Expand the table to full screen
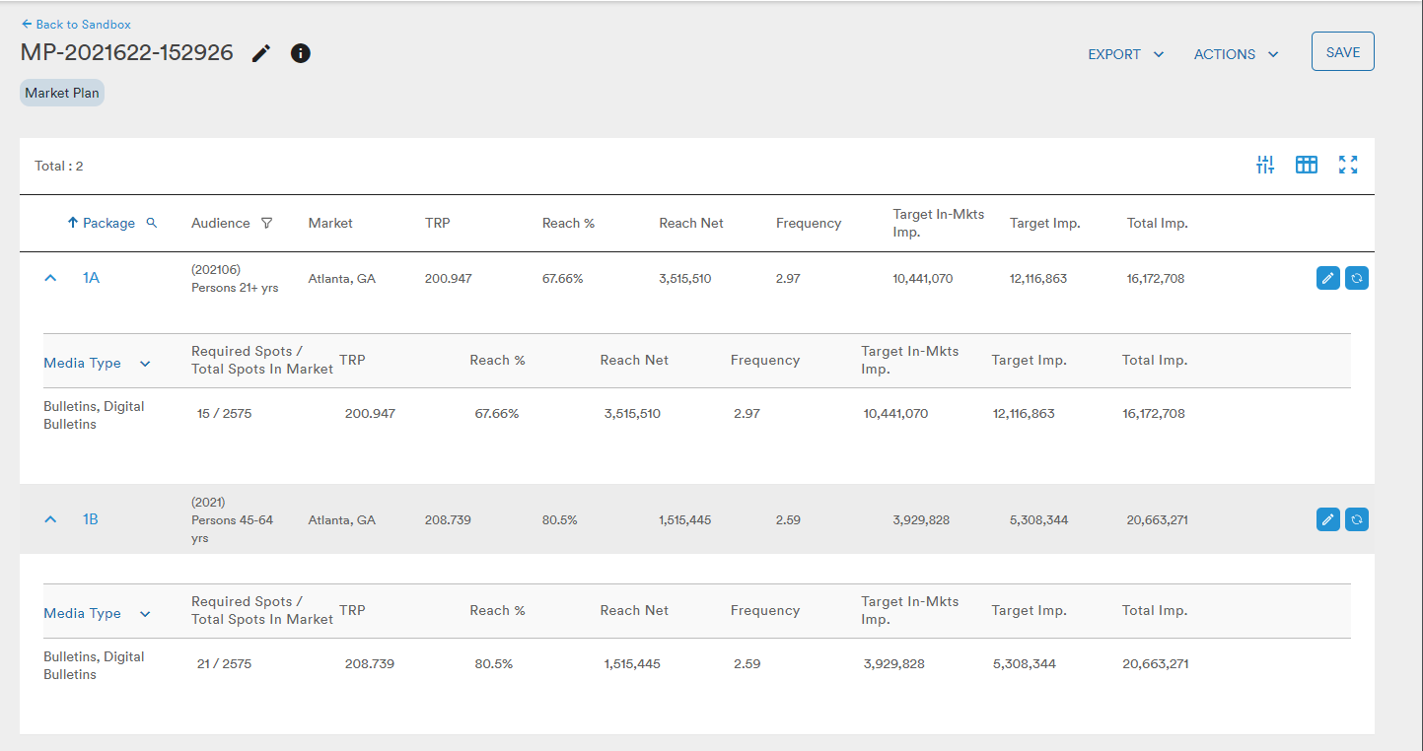This screenshot has width=1423, height=751. point(1348,165)
